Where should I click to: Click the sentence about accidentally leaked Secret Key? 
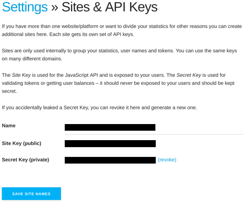[x=99, y=108]
